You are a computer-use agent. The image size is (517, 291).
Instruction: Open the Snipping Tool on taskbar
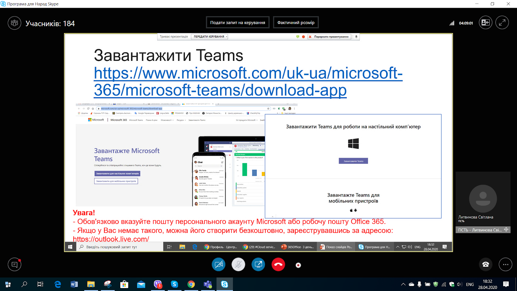point(108,284)
